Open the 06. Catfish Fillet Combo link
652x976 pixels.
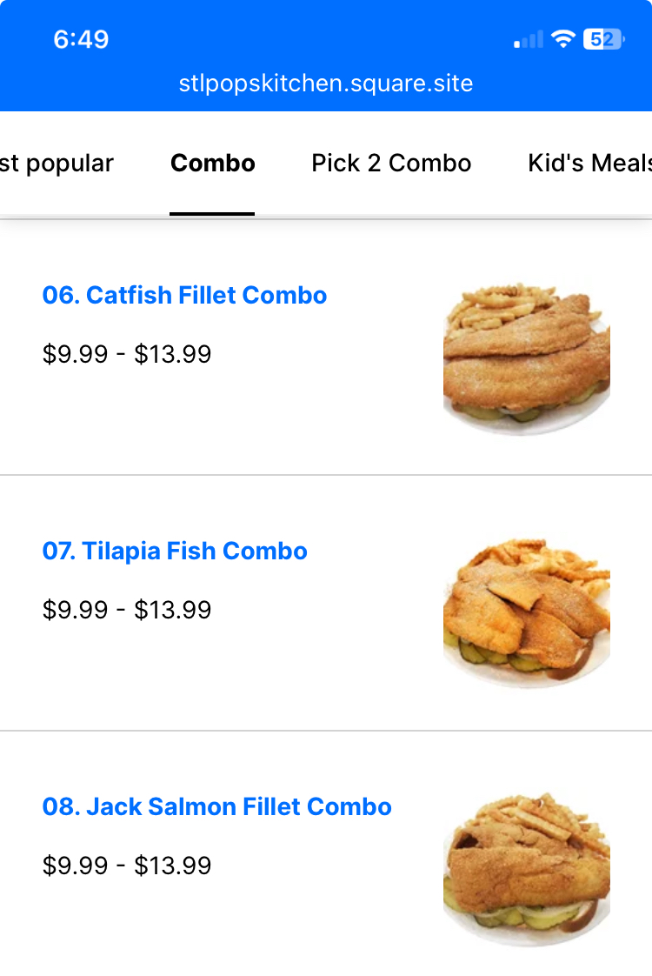coord(184,296)
